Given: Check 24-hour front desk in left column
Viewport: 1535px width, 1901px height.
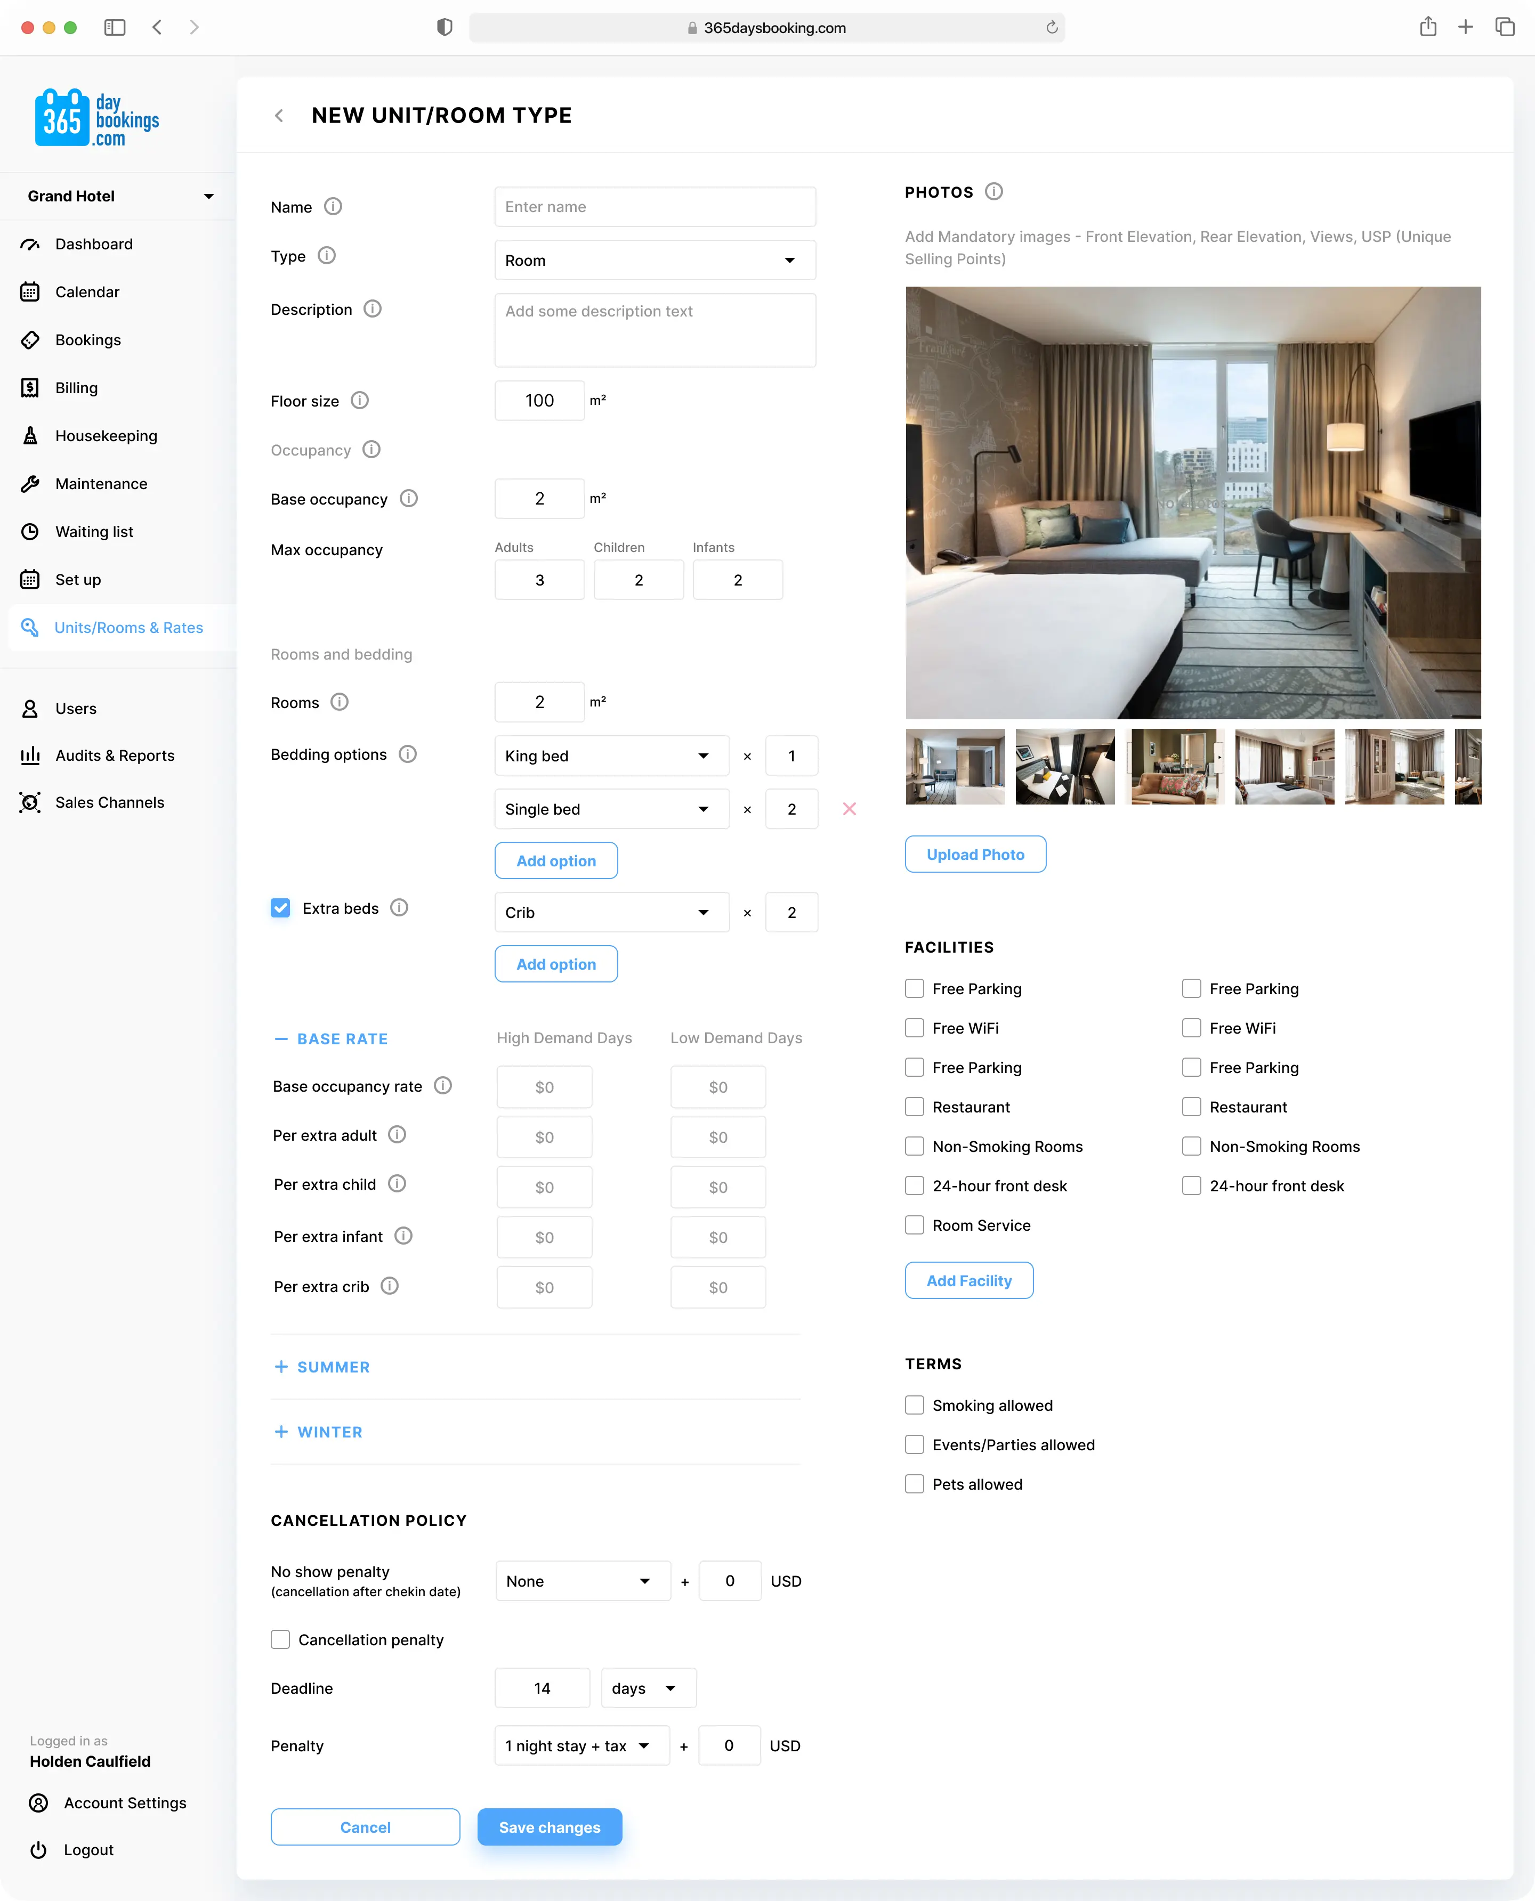Looking at the screenshot, I should point(914,1185).
